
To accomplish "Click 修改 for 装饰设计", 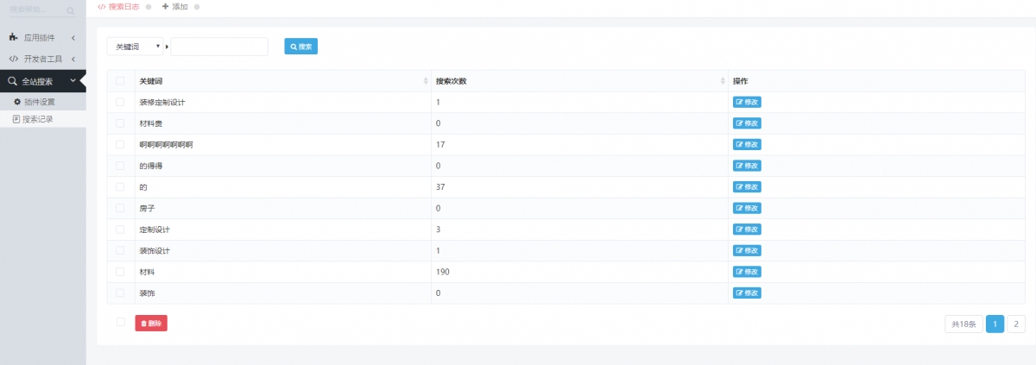I will point(747,250).
